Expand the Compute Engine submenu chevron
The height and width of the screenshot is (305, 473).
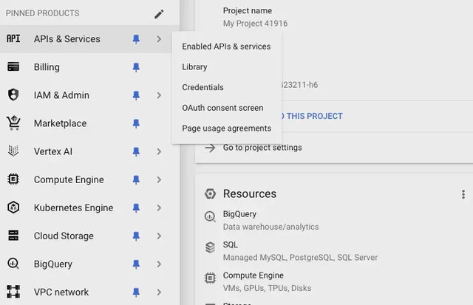(x=159, y=179)
